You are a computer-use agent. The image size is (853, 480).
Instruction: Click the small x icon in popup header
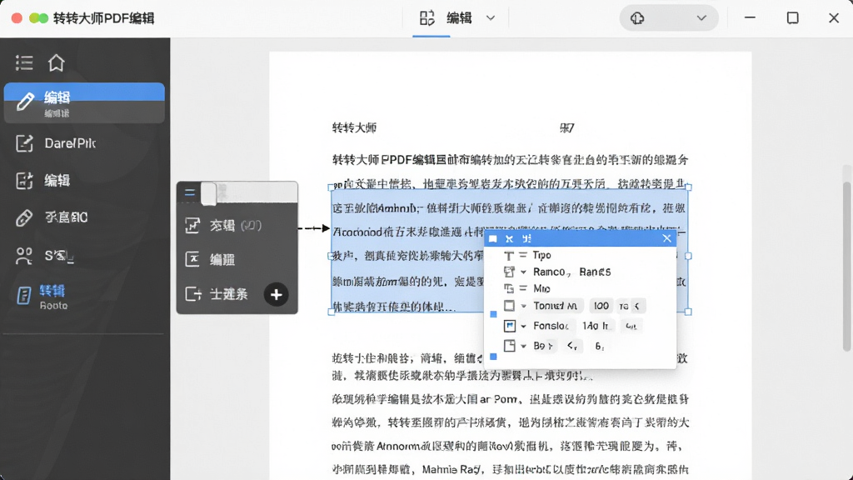click(509, 239)
